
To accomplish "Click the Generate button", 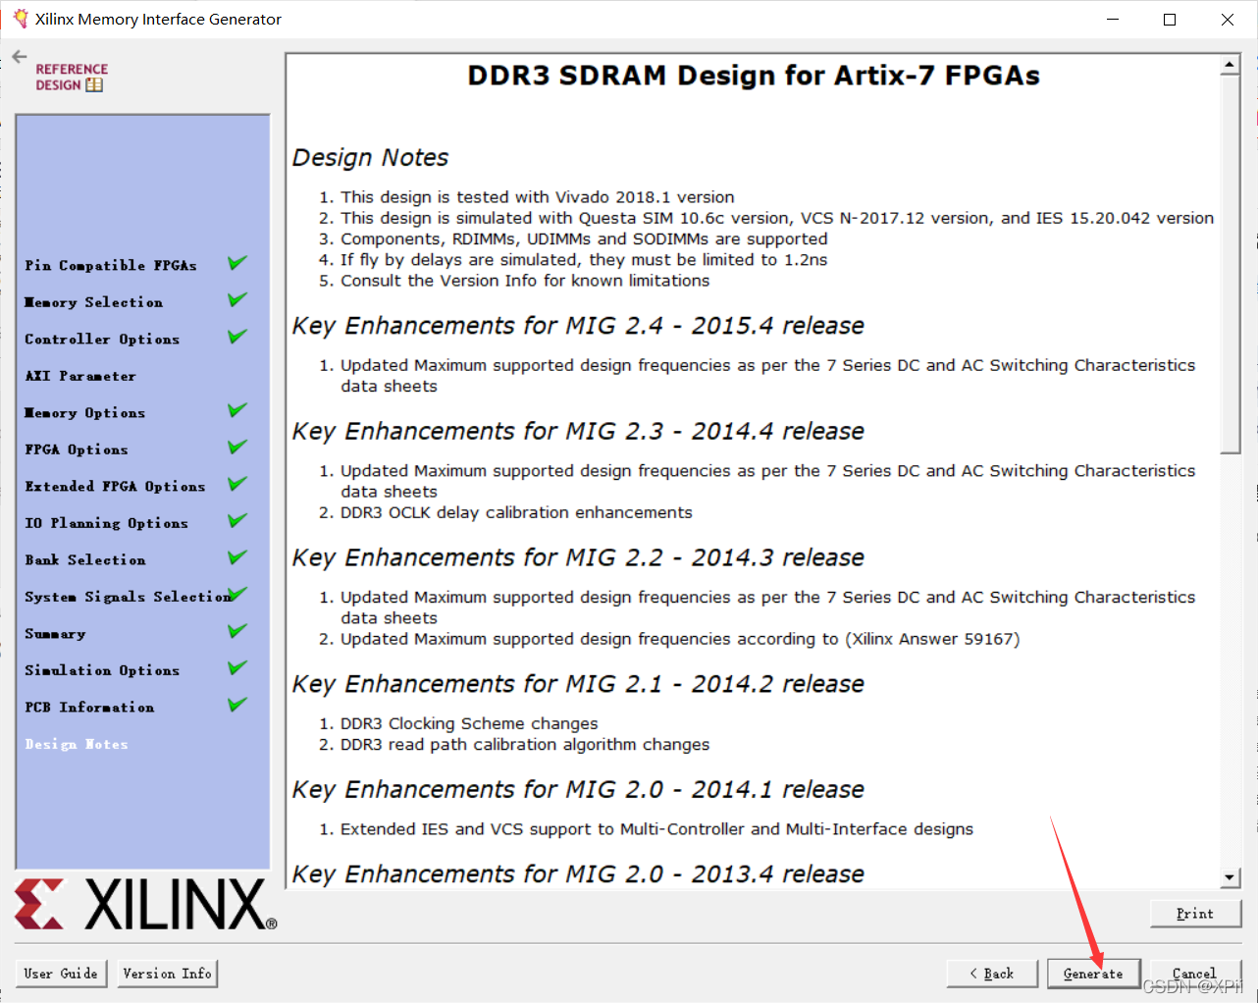I will (1093, 974).
